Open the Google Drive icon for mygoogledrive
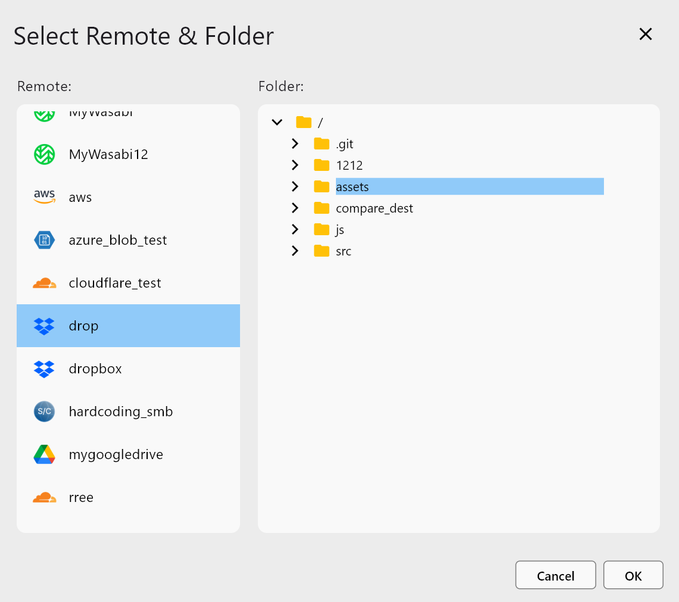 pyautogui.click(x=45, y=454)
